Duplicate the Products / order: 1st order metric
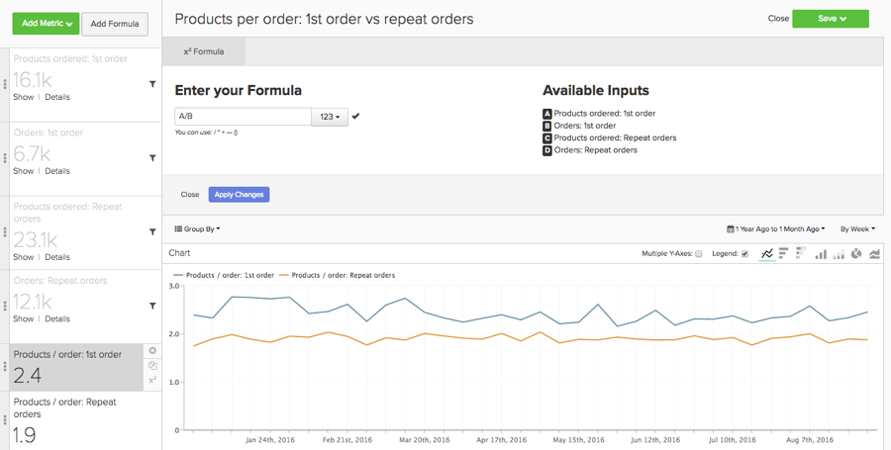Screen dimensions: 891x450 152,366
